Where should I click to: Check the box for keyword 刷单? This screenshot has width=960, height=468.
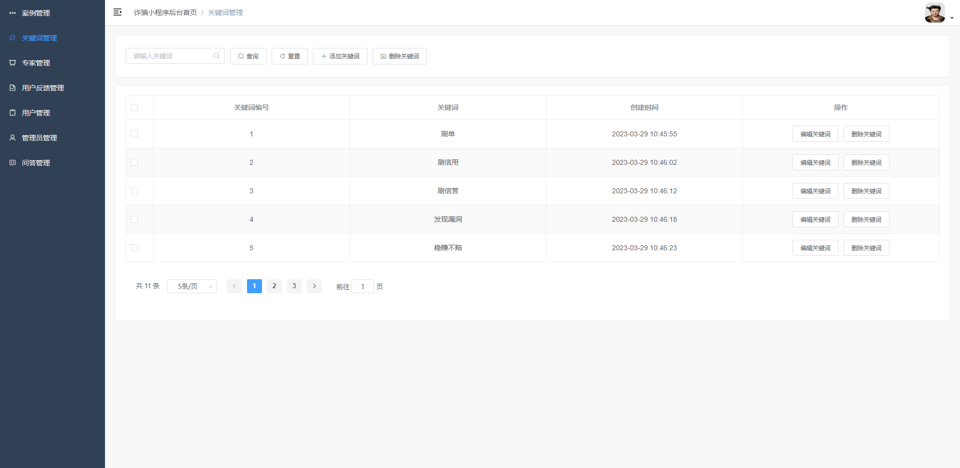click(x=134, y=134)
